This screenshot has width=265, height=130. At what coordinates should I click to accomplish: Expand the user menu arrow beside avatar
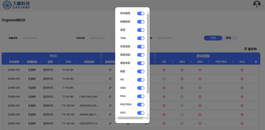pos(263,6)
